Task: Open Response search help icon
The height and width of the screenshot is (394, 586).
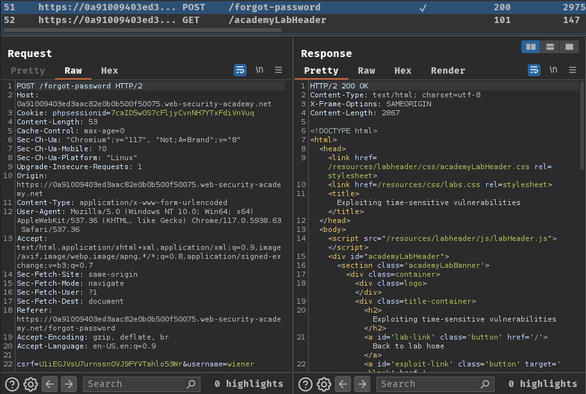Action: tap(305, 384)
